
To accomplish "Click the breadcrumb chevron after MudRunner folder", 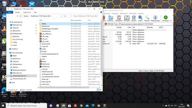I will pyautogui.click(x=52, y=16).
